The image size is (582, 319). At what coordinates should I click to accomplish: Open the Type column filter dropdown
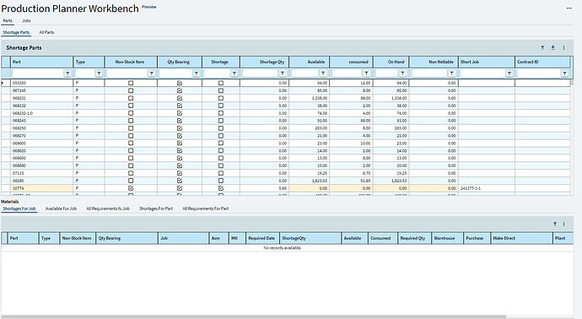pyautogui.click(x=99, y=73)
